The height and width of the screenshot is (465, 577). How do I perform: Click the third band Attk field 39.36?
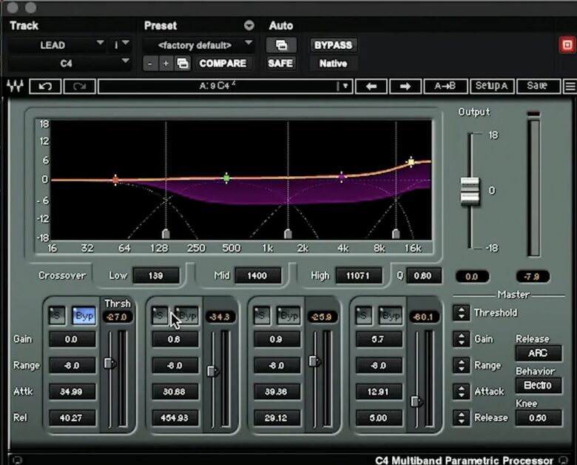pyautogui.click(x=277, y=392)
